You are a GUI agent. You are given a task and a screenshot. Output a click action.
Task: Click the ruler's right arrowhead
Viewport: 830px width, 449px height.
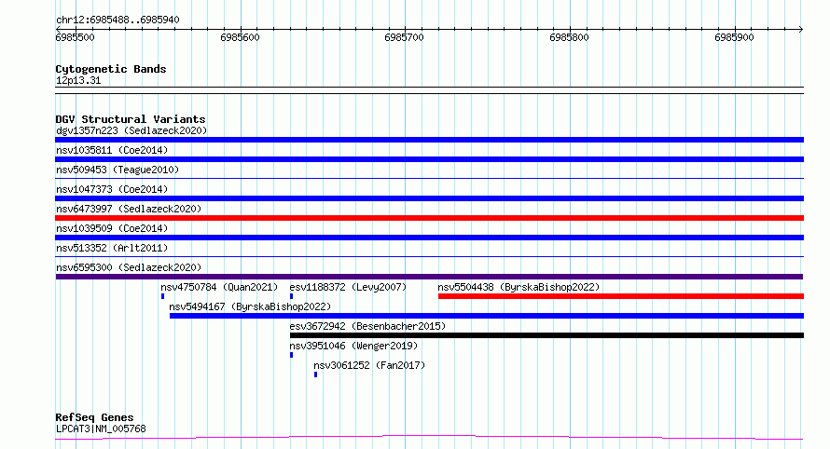pos(801,29)
